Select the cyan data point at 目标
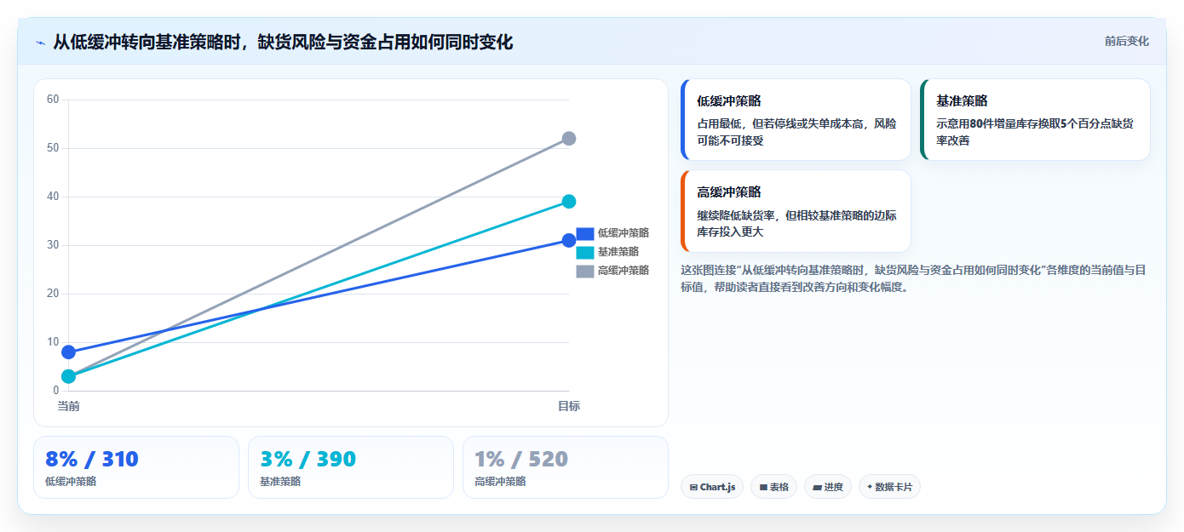The width and height of the screenshot is (1184, 532). (x=569, y=202)
